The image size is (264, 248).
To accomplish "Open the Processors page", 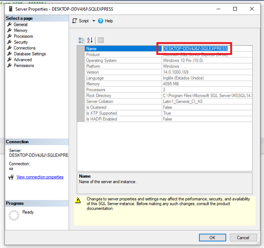I will coord(23,36).
